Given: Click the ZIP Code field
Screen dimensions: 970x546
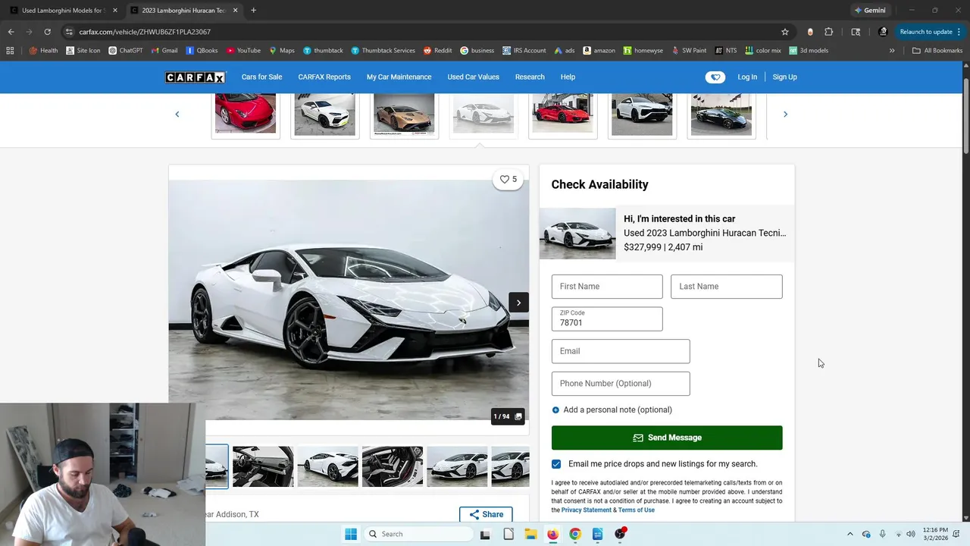Looking at the screenshot, I should 607,318.
